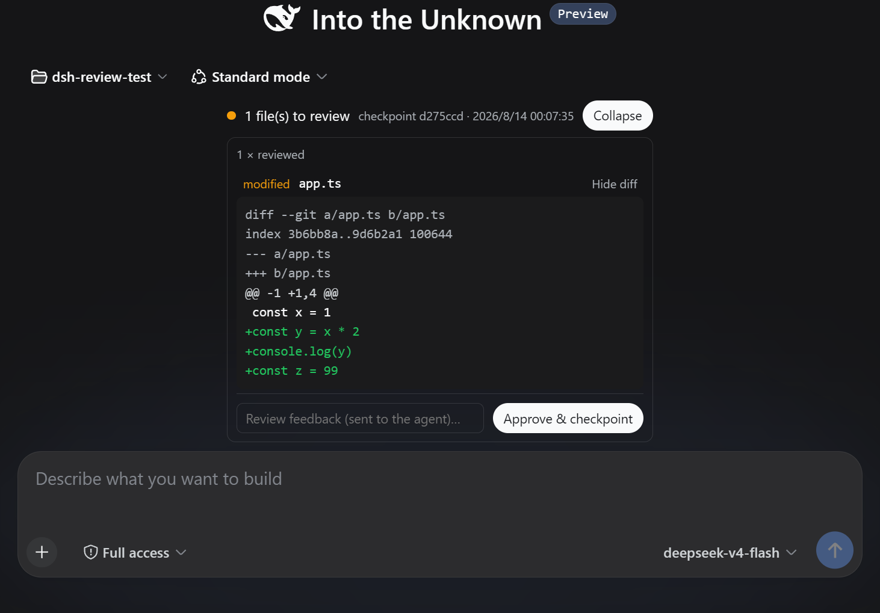The width and height of the screenshot is (880, 613).
Task: Click the whale logo icon
Action: point(282,18)
